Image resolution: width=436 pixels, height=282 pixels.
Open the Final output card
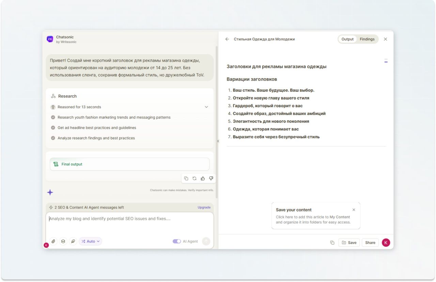(129, 164)
